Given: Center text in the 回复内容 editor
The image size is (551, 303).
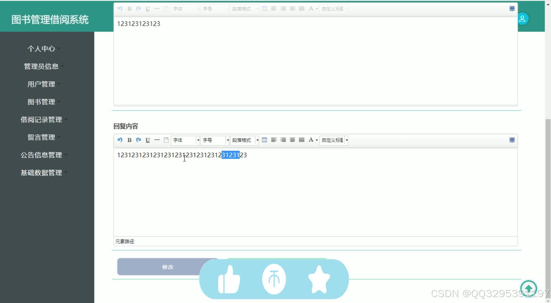Looking at the screenshot, I should [x=292, y=140].
